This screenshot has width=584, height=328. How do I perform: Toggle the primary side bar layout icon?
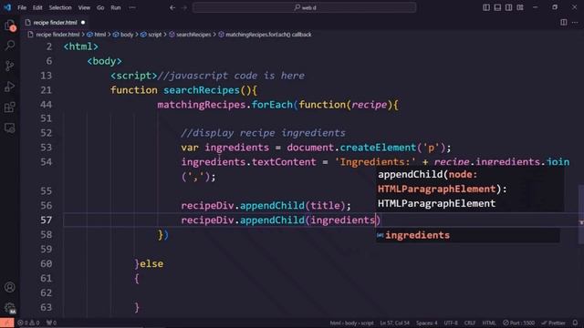486,7
